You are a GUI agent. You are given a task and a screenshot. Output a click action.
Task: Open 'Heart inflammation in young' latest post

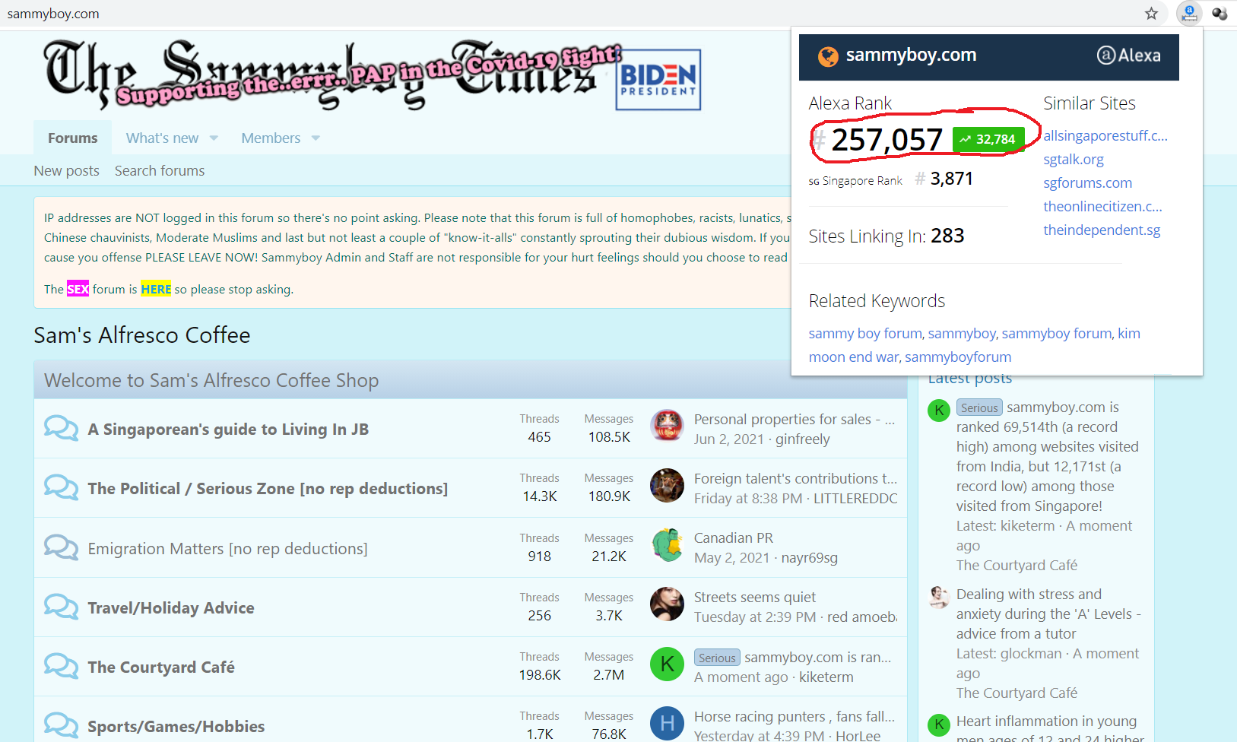[1050, 729]
